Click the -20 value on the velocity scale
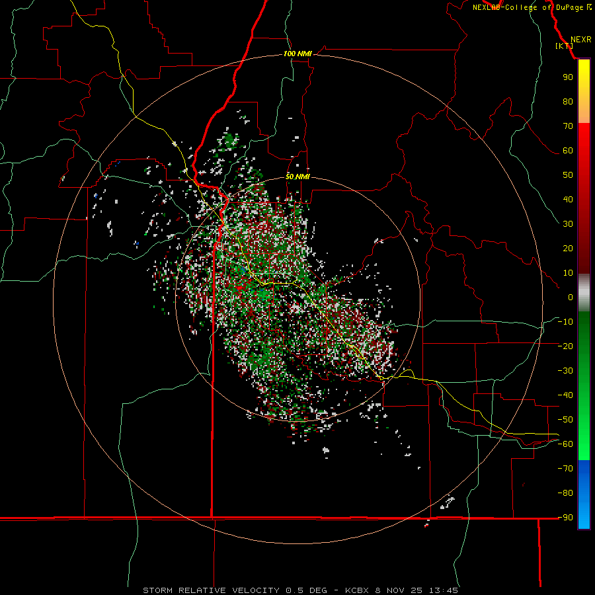595x595 pixels. [x=565, y=346]
